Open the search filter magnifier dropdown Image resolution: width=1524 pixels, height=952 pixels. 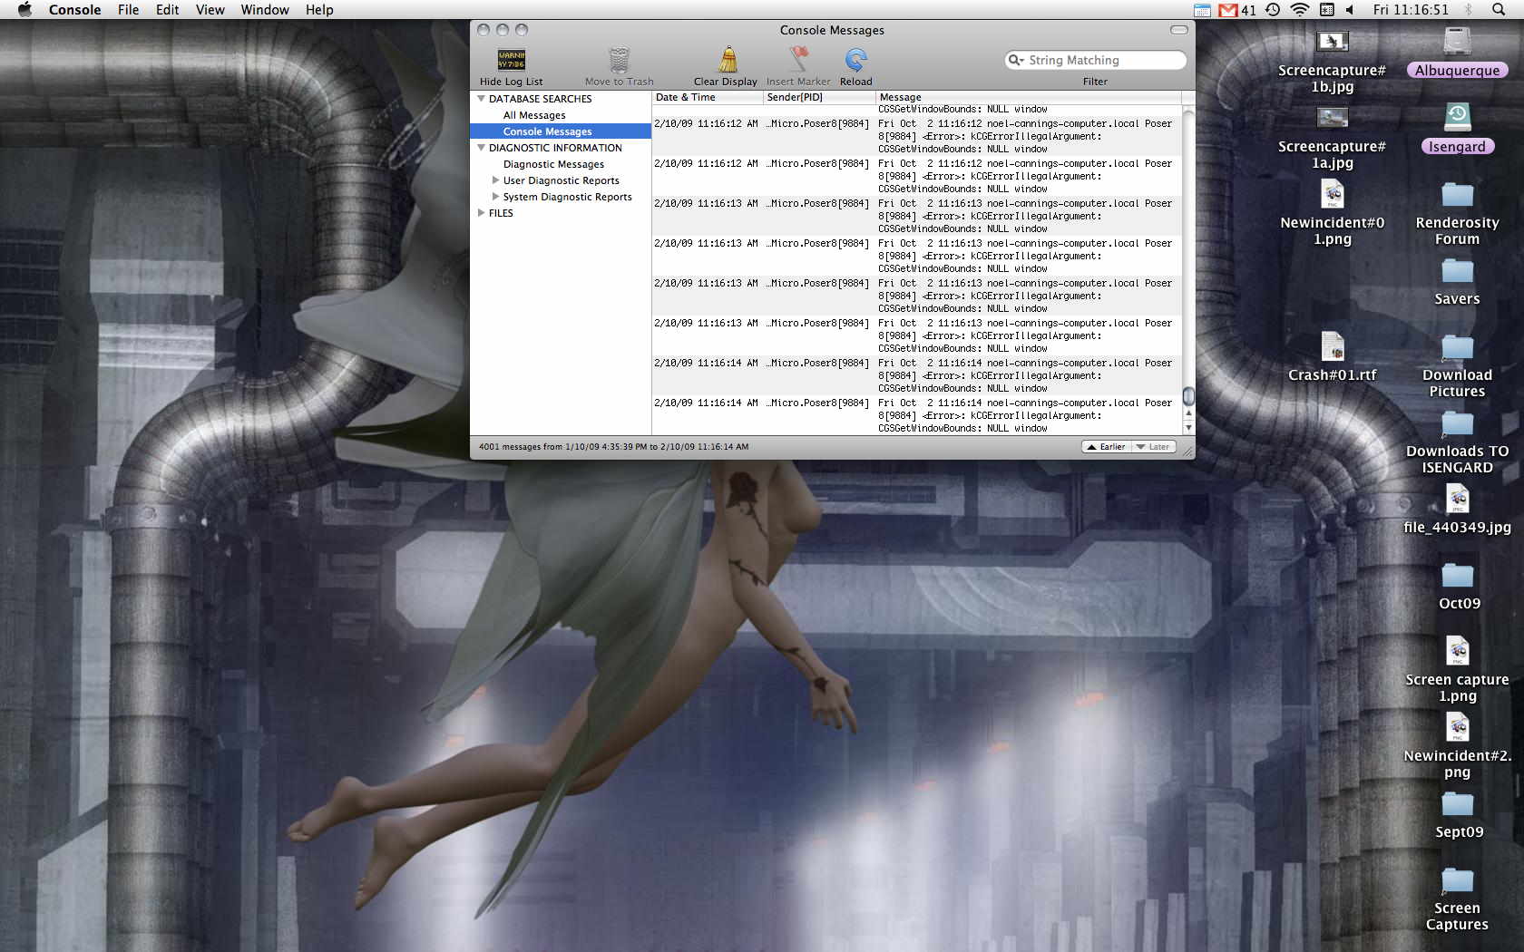click(1016, 60)
